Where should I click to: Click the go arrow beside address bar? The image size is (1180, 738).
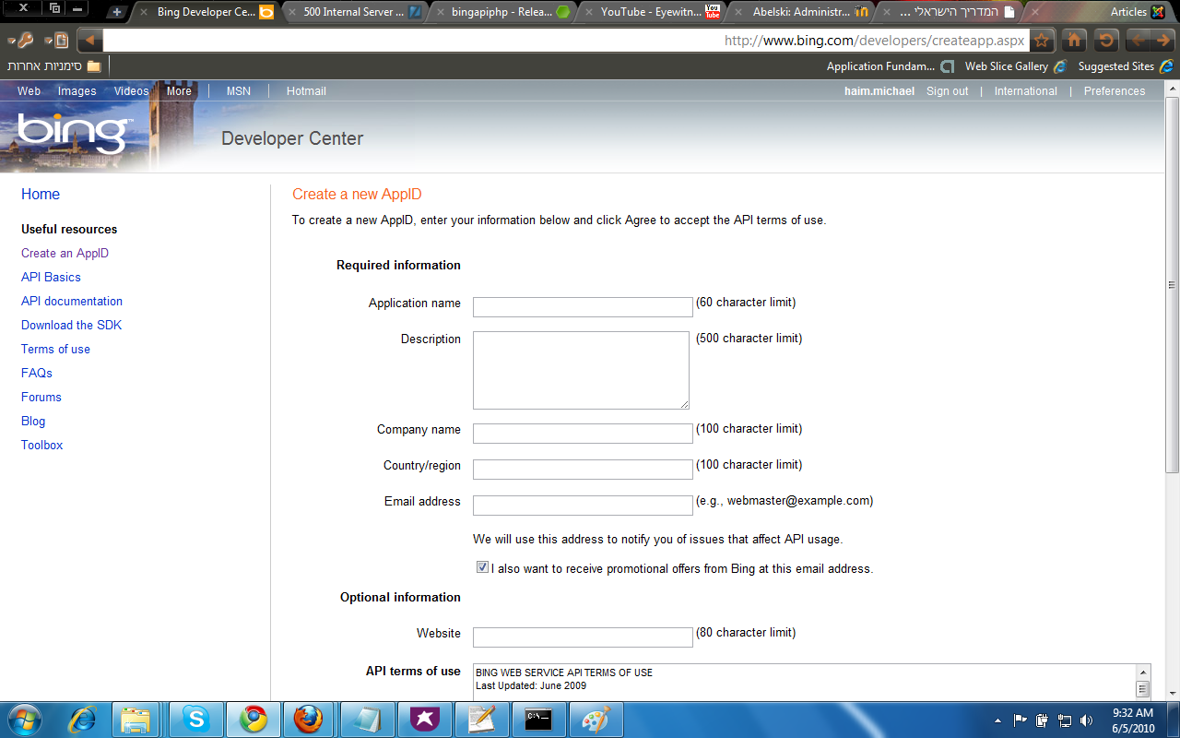90,41
